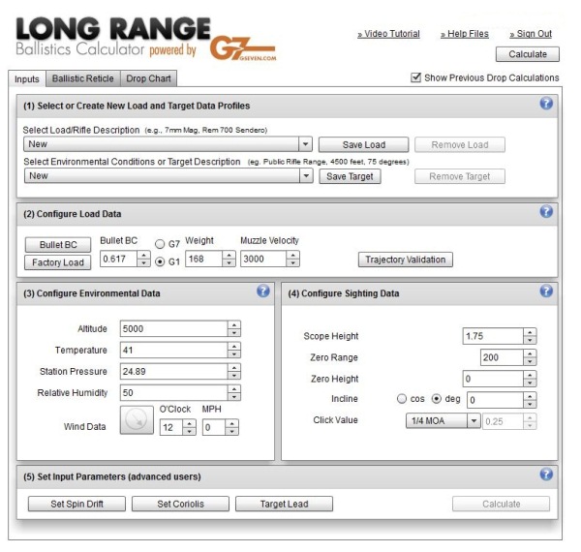Decrease Incline value with down arrow
Screen dimensions: 581x552
[530, 404]
